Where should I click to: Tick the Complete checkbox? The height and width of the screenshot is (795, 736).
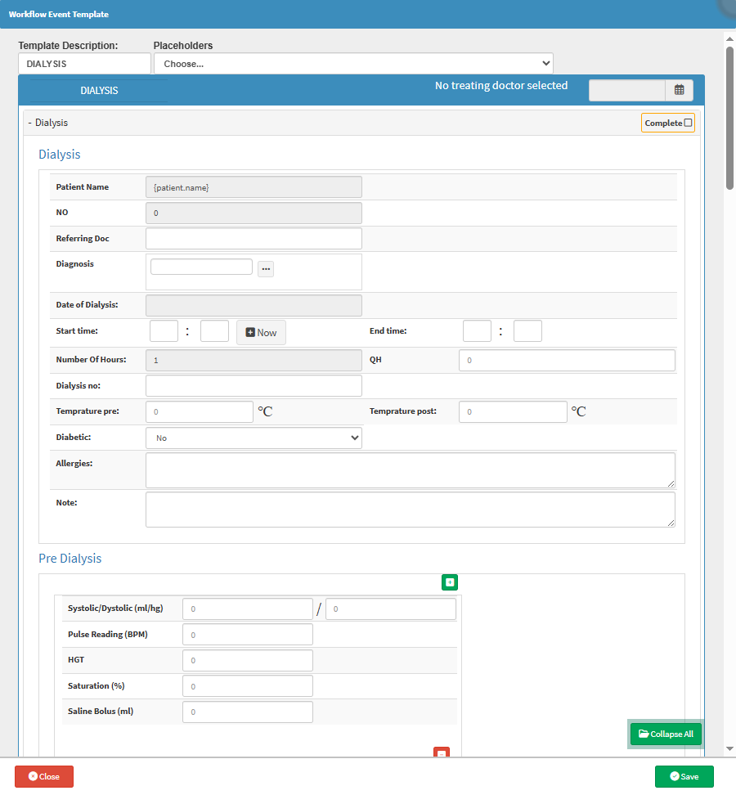(x=688, y=124)
